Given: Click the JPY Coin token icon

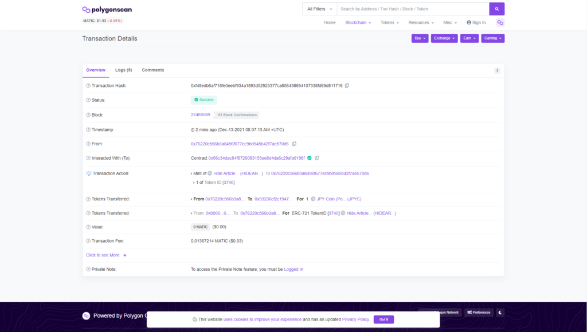Looking at the screenshot, I should click(x=313, y=199).
